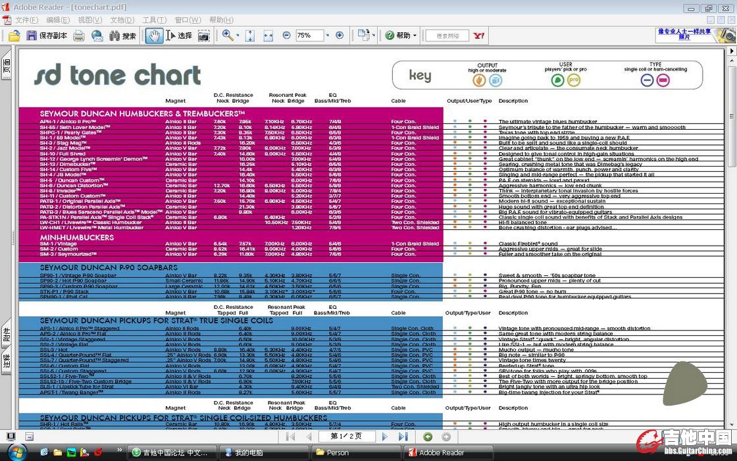Click the 'APH-1 / Alnico II Pro' row text
This screenshot has width=737, height=461.
68,121
